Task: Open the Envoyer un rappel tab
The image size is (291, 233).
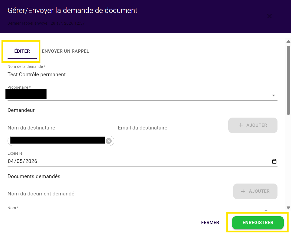Action: [65, 51]
